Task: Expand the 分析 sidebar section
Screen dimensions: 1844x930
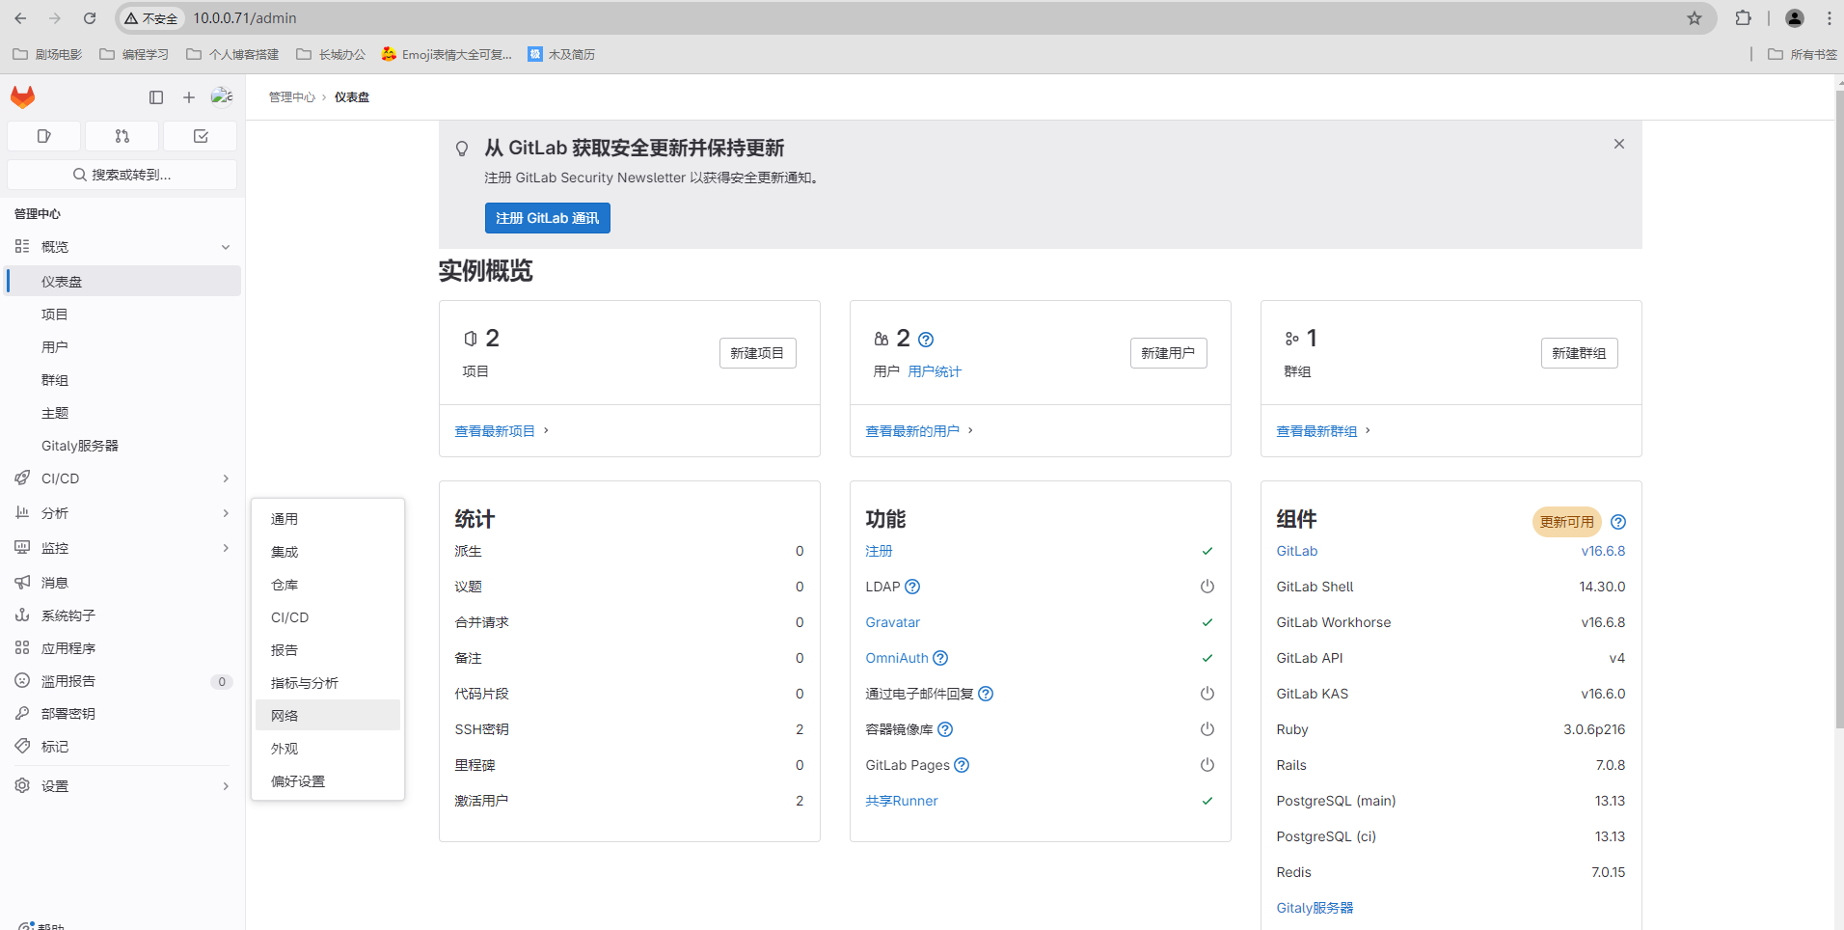Action: 122,513
